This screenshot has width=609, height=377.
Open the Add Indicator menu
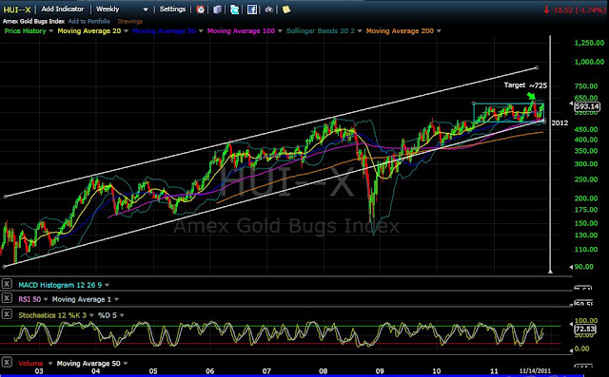(x=63, y=9)
